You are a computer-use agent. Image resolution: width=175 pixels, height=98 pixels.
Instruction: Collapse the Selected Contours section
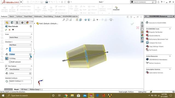[31, 78]
